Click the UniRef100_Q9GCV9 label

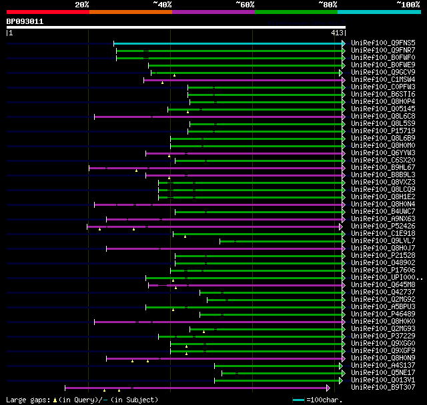pyautogui.click(x=383, y=73)
